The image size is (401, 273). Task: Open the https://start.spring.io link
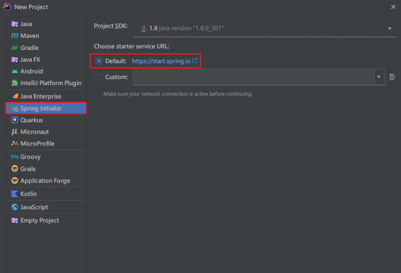click(x=161, y=61)
